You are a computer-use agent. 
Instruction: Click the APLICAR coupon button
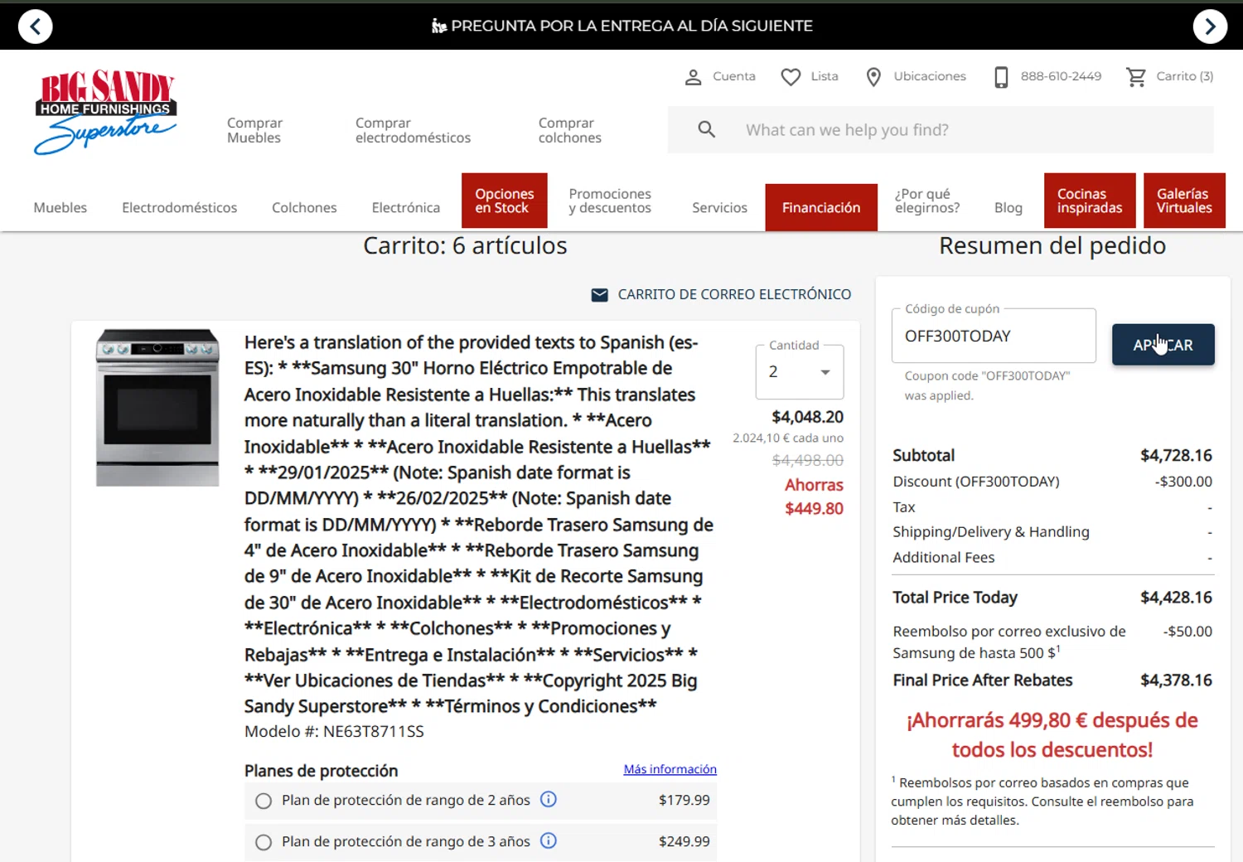point(1163,344)
